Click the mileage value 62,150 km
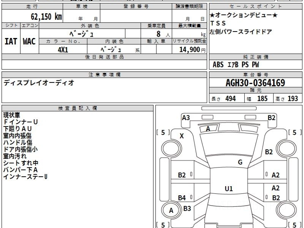The height and width of the screenshot is (228, 304). [x=46, y=17]
